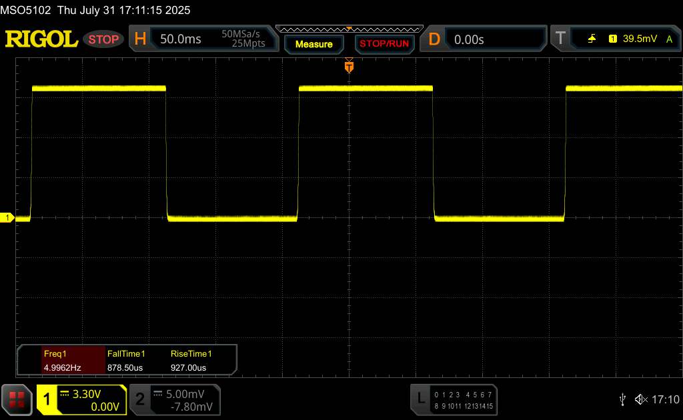Select the rising edge trigger icon

coord(592,39)
